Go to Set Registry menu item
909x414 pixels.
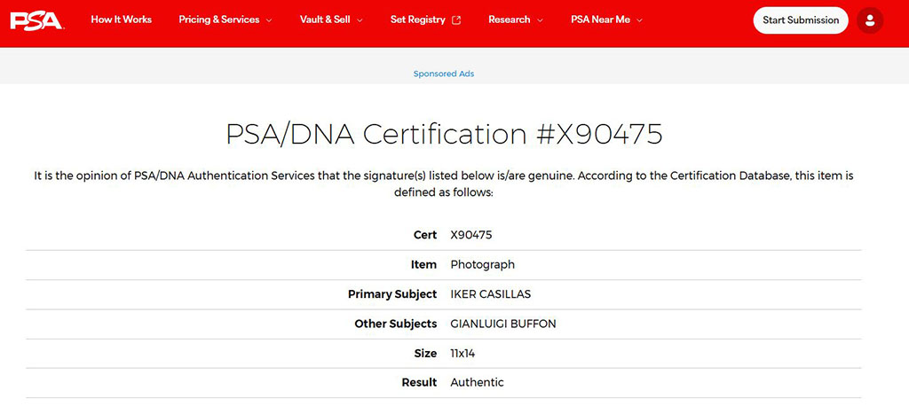pos(418,20)
